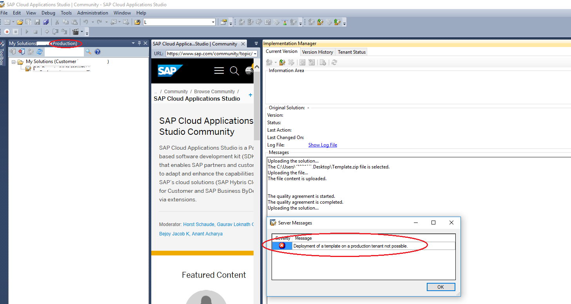
Task: Click the Bejoy Jacob K, Anant Acharya moderator link
Action: 191,234
